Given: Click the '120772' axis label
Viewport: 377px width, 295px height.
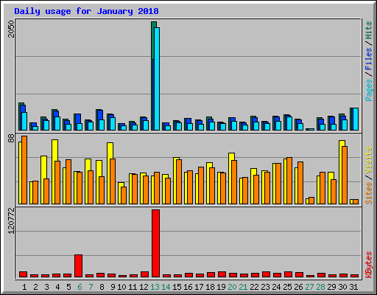Looking at the screenshot, I should (11, 221).
